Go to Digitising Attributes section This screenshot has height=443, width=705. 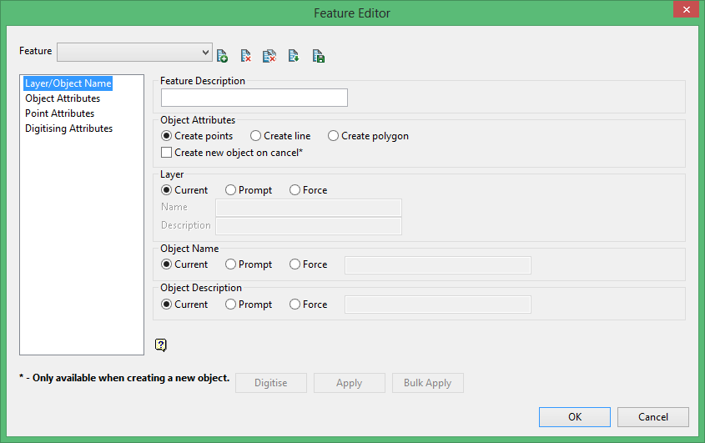68,128
